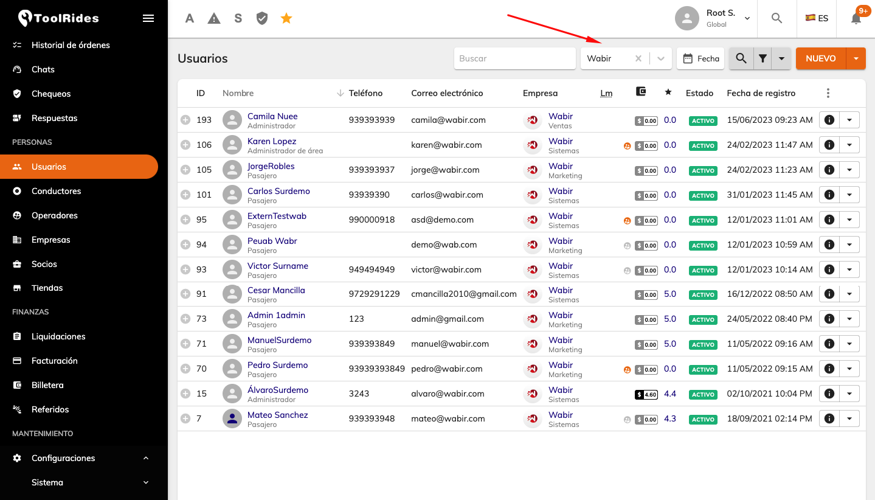Open the Fecha date picker
The image size is (875, 500).
coord(700,58)
